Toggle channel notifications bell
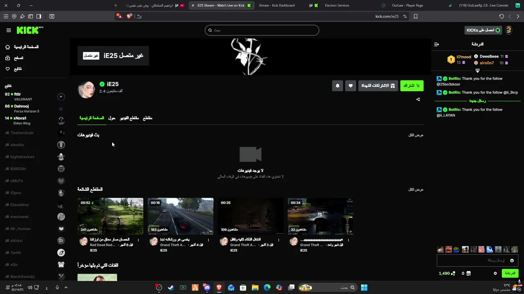 337,86
